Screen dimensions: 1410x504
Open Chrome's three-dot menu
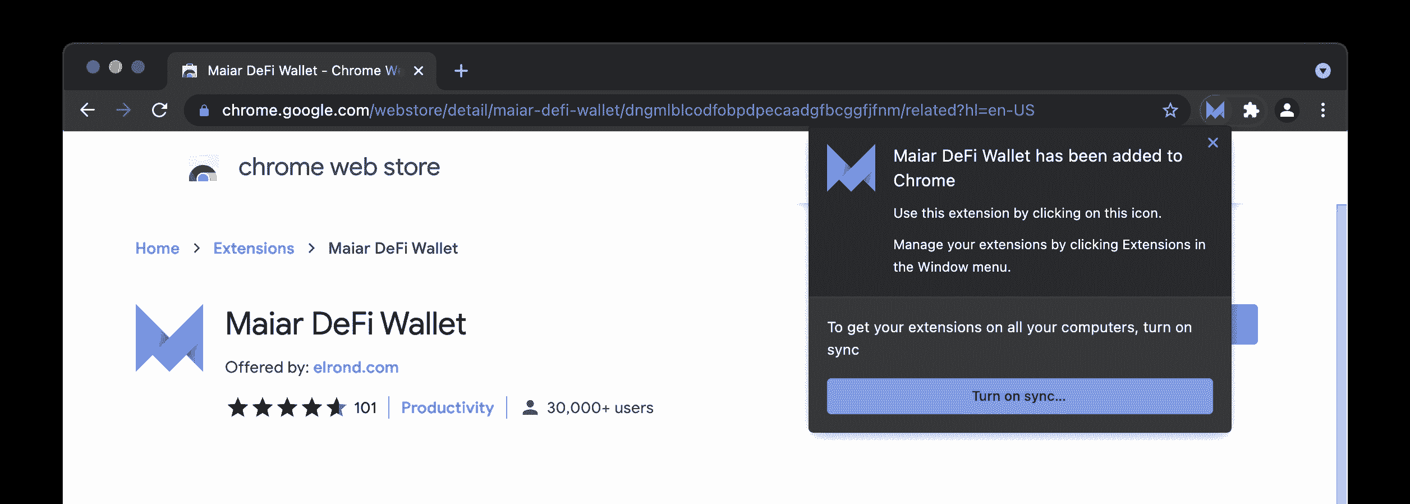[x=1323, y=110]
